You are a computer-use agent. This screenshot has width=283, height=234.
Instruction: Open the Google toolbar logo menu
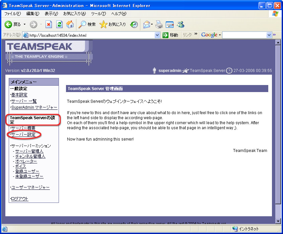pos(211,35)
